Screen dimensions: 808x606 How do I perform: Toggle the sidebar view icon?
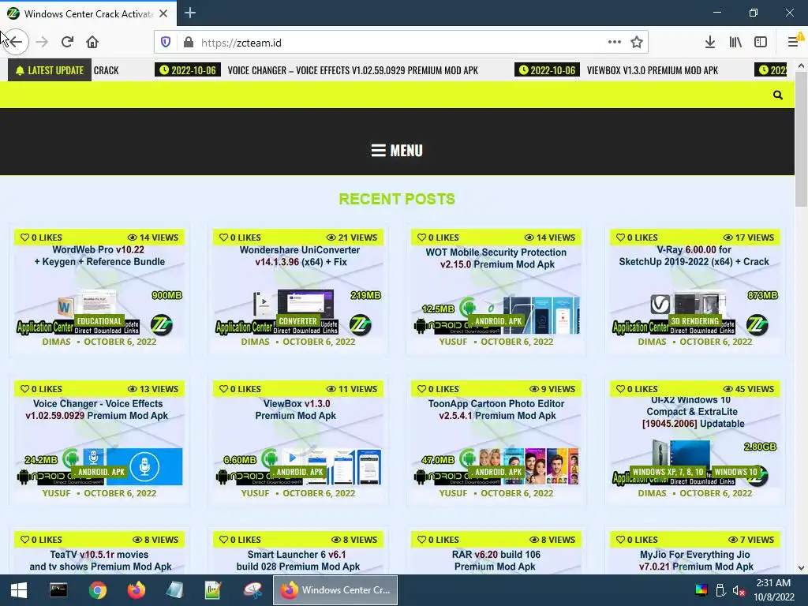(x=761, y=43)
